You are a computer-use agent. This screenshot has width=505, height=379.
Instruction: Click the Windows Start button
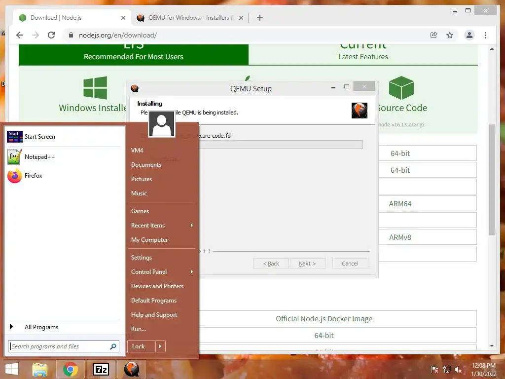click(x=12, y=369)
